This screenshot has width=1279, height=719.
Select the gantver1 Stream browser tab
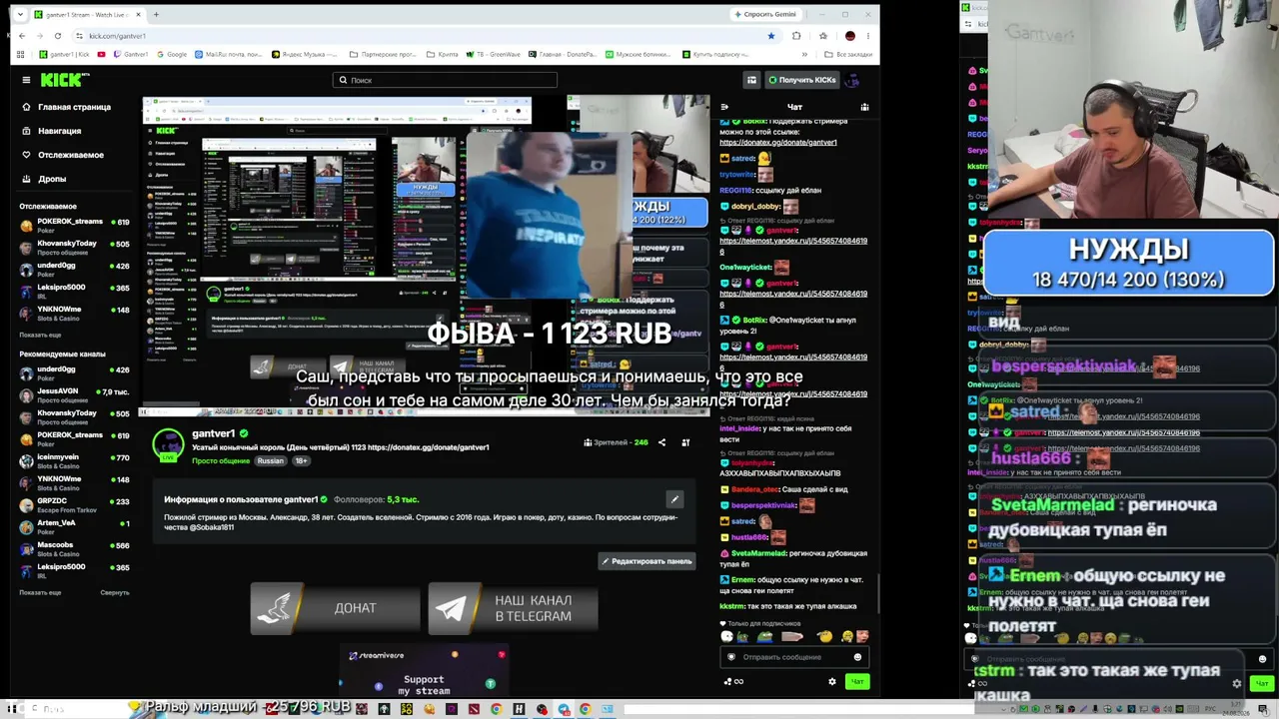[x=88, y=15]
